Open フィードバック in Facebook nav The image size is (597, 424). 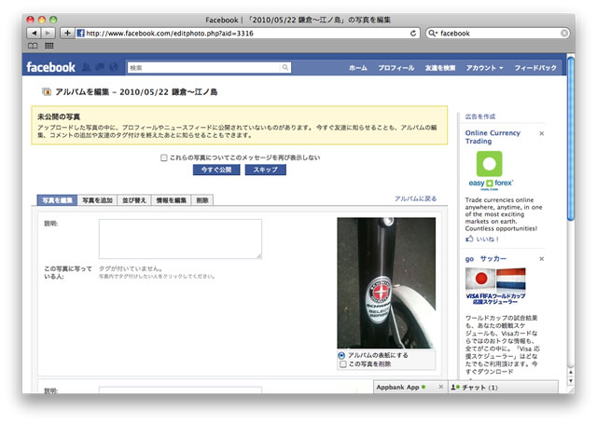(x=535, y=68)
